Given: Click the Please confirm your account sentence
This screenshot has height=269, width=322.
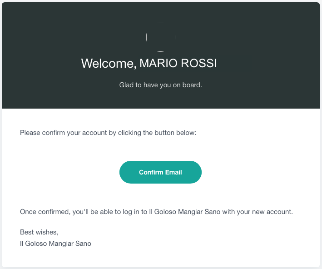Looking at the screenshot, I should tap(108, 133).
